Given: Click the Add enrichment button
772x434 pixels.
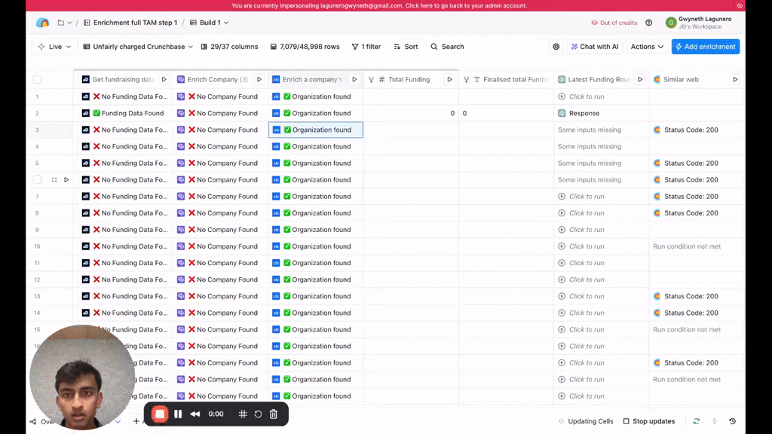Looking at the screenshot, I should tap(705, 47).
